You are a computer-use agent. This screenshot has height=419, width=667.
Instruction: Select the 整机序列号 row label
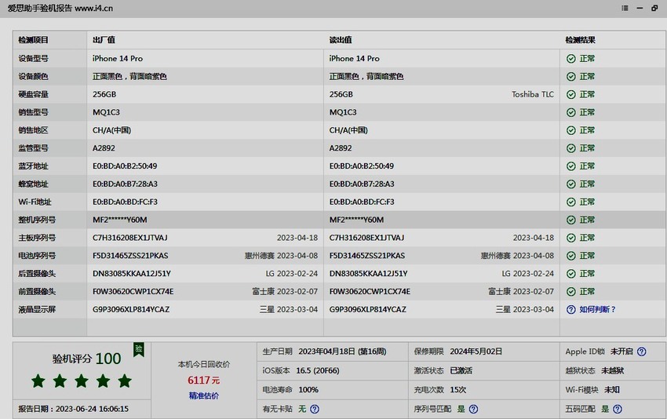[37, 220]
